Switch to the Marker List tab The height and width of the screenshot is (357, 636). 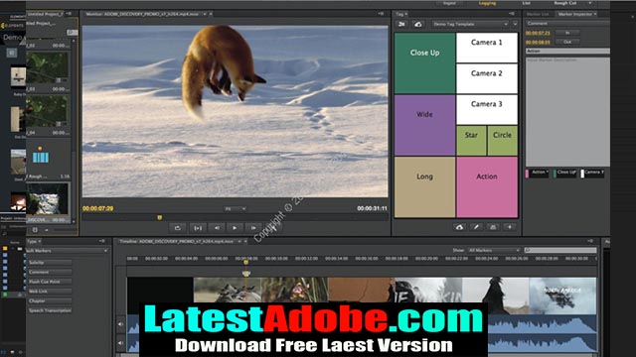pyautogui.click(x=538, y=14)
